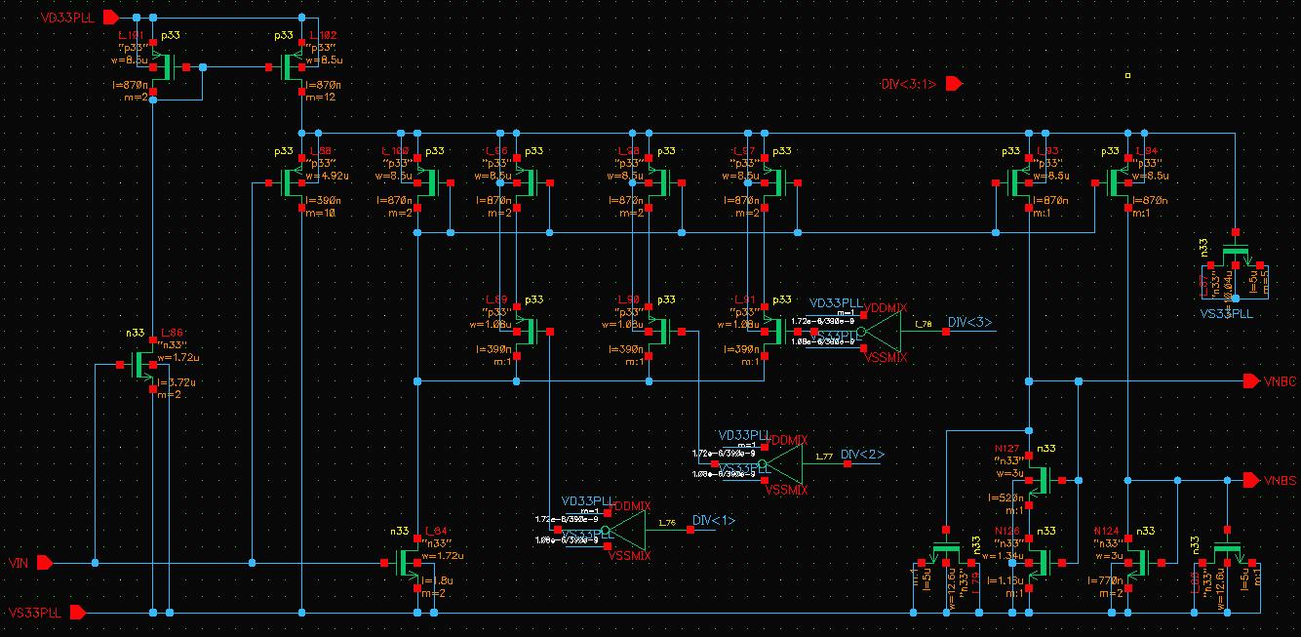Click the m=12 parameter text

coord(320,98)
